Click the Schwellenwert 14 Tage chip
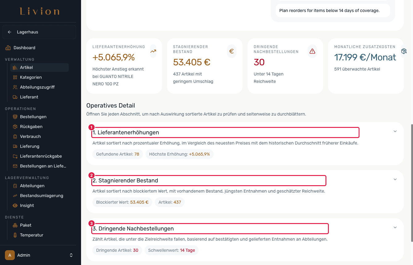413x265 pixels. [172, 251]
